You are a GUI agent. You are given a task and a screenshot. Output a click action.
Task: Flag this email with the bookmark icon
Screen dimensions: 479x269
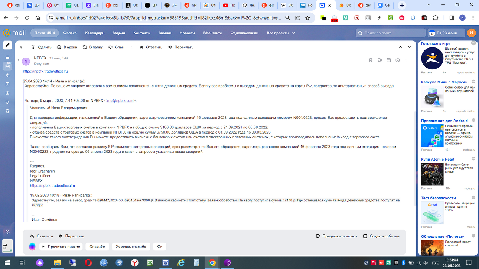click(x=371, y=60)
